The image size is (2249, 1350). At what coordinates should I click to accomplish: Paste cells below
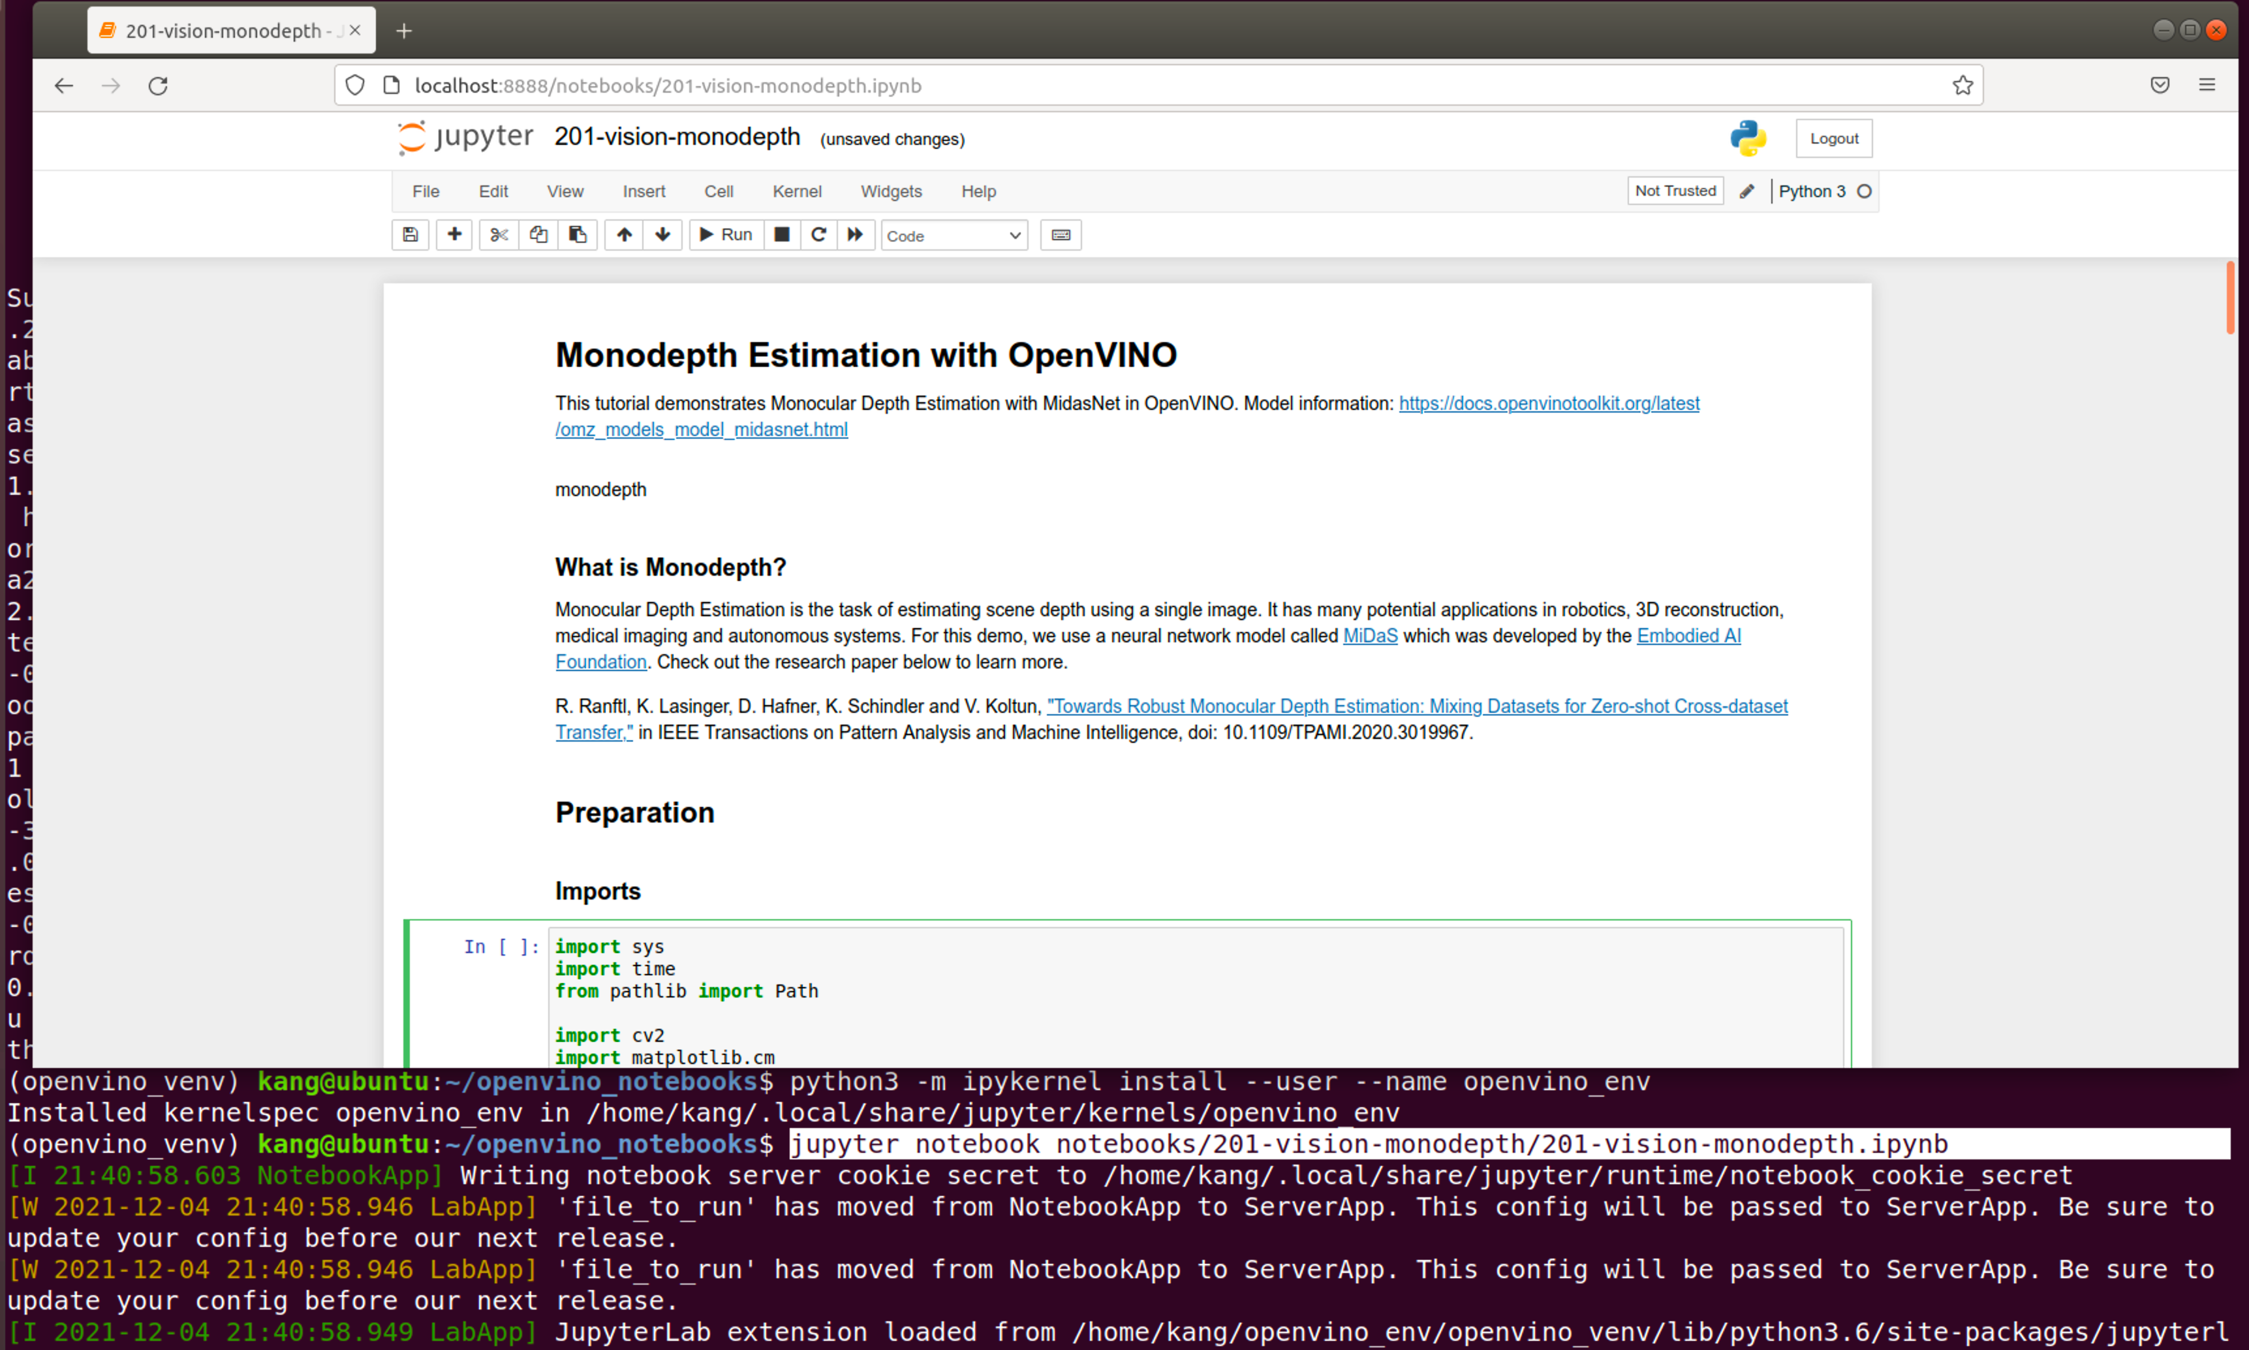[x=578, y=235]
